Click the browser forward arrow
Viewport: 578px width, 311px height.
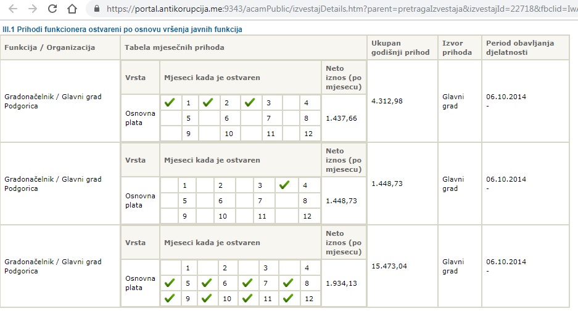33,9
